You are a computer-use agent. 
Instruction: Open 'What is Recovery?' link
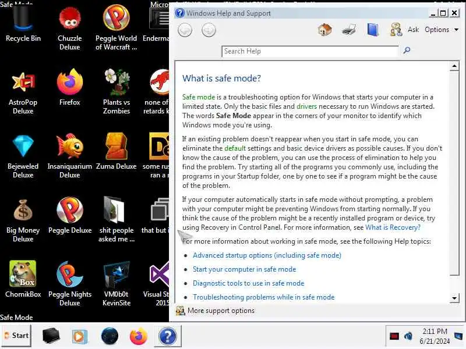(393, 227)
